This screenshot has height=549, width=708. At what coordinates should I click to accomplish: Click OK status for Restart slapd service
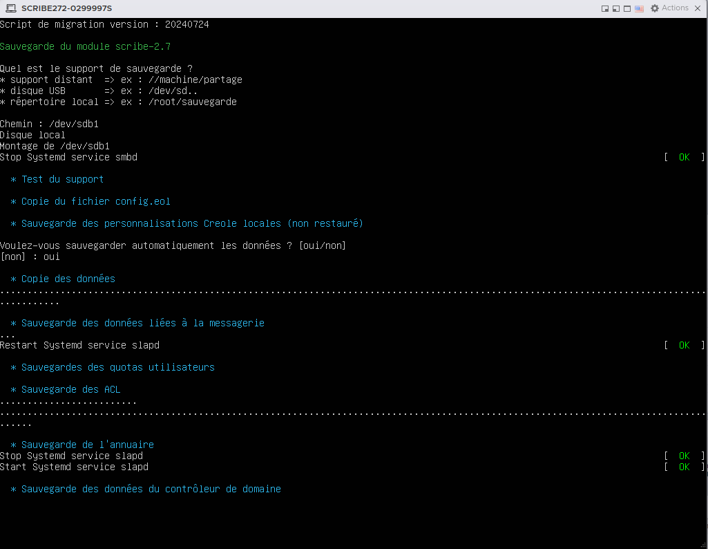pyautogui.click(x=684, y=345)
